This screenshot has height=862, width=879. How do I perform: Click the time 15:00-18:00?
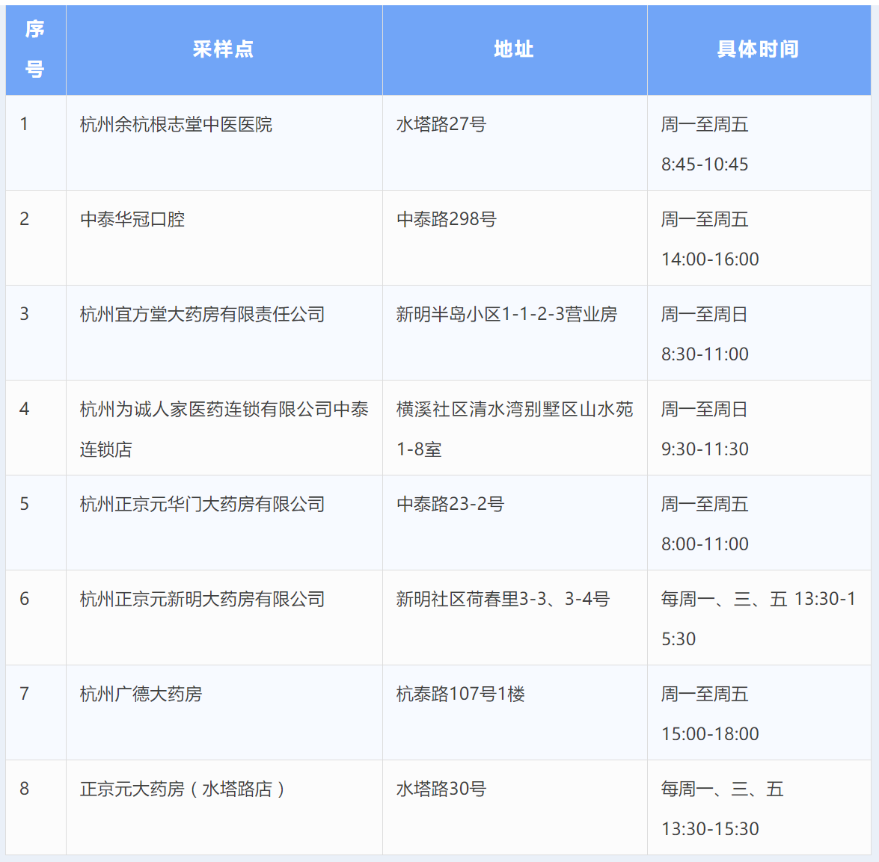coord(710,734)
